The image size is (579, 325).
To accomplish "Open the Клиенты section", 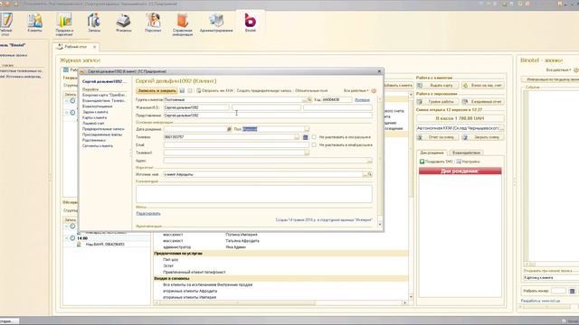I will point(34,23).
